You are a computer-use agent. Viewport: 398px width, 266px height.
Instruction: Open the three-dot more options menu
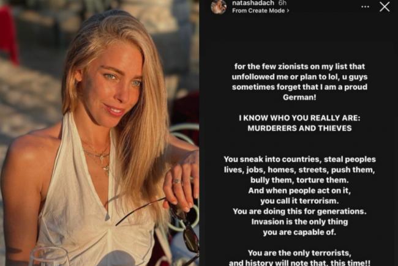tap(365, 7)
